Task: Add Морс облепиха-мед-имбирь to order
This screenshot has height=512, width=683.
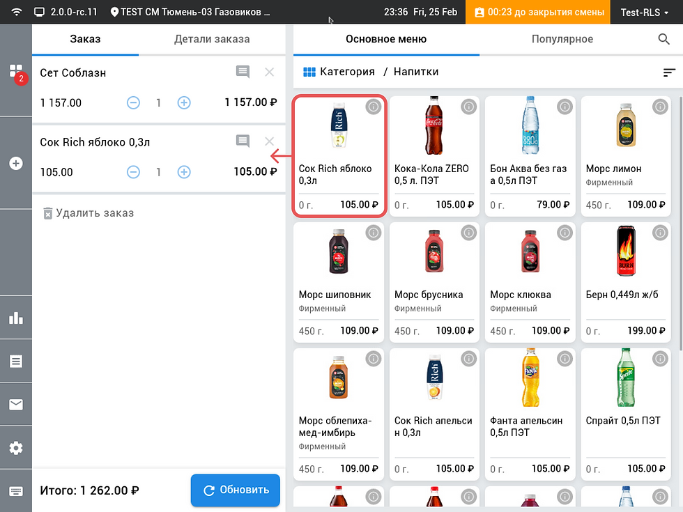Action: [x=339, y=414]
